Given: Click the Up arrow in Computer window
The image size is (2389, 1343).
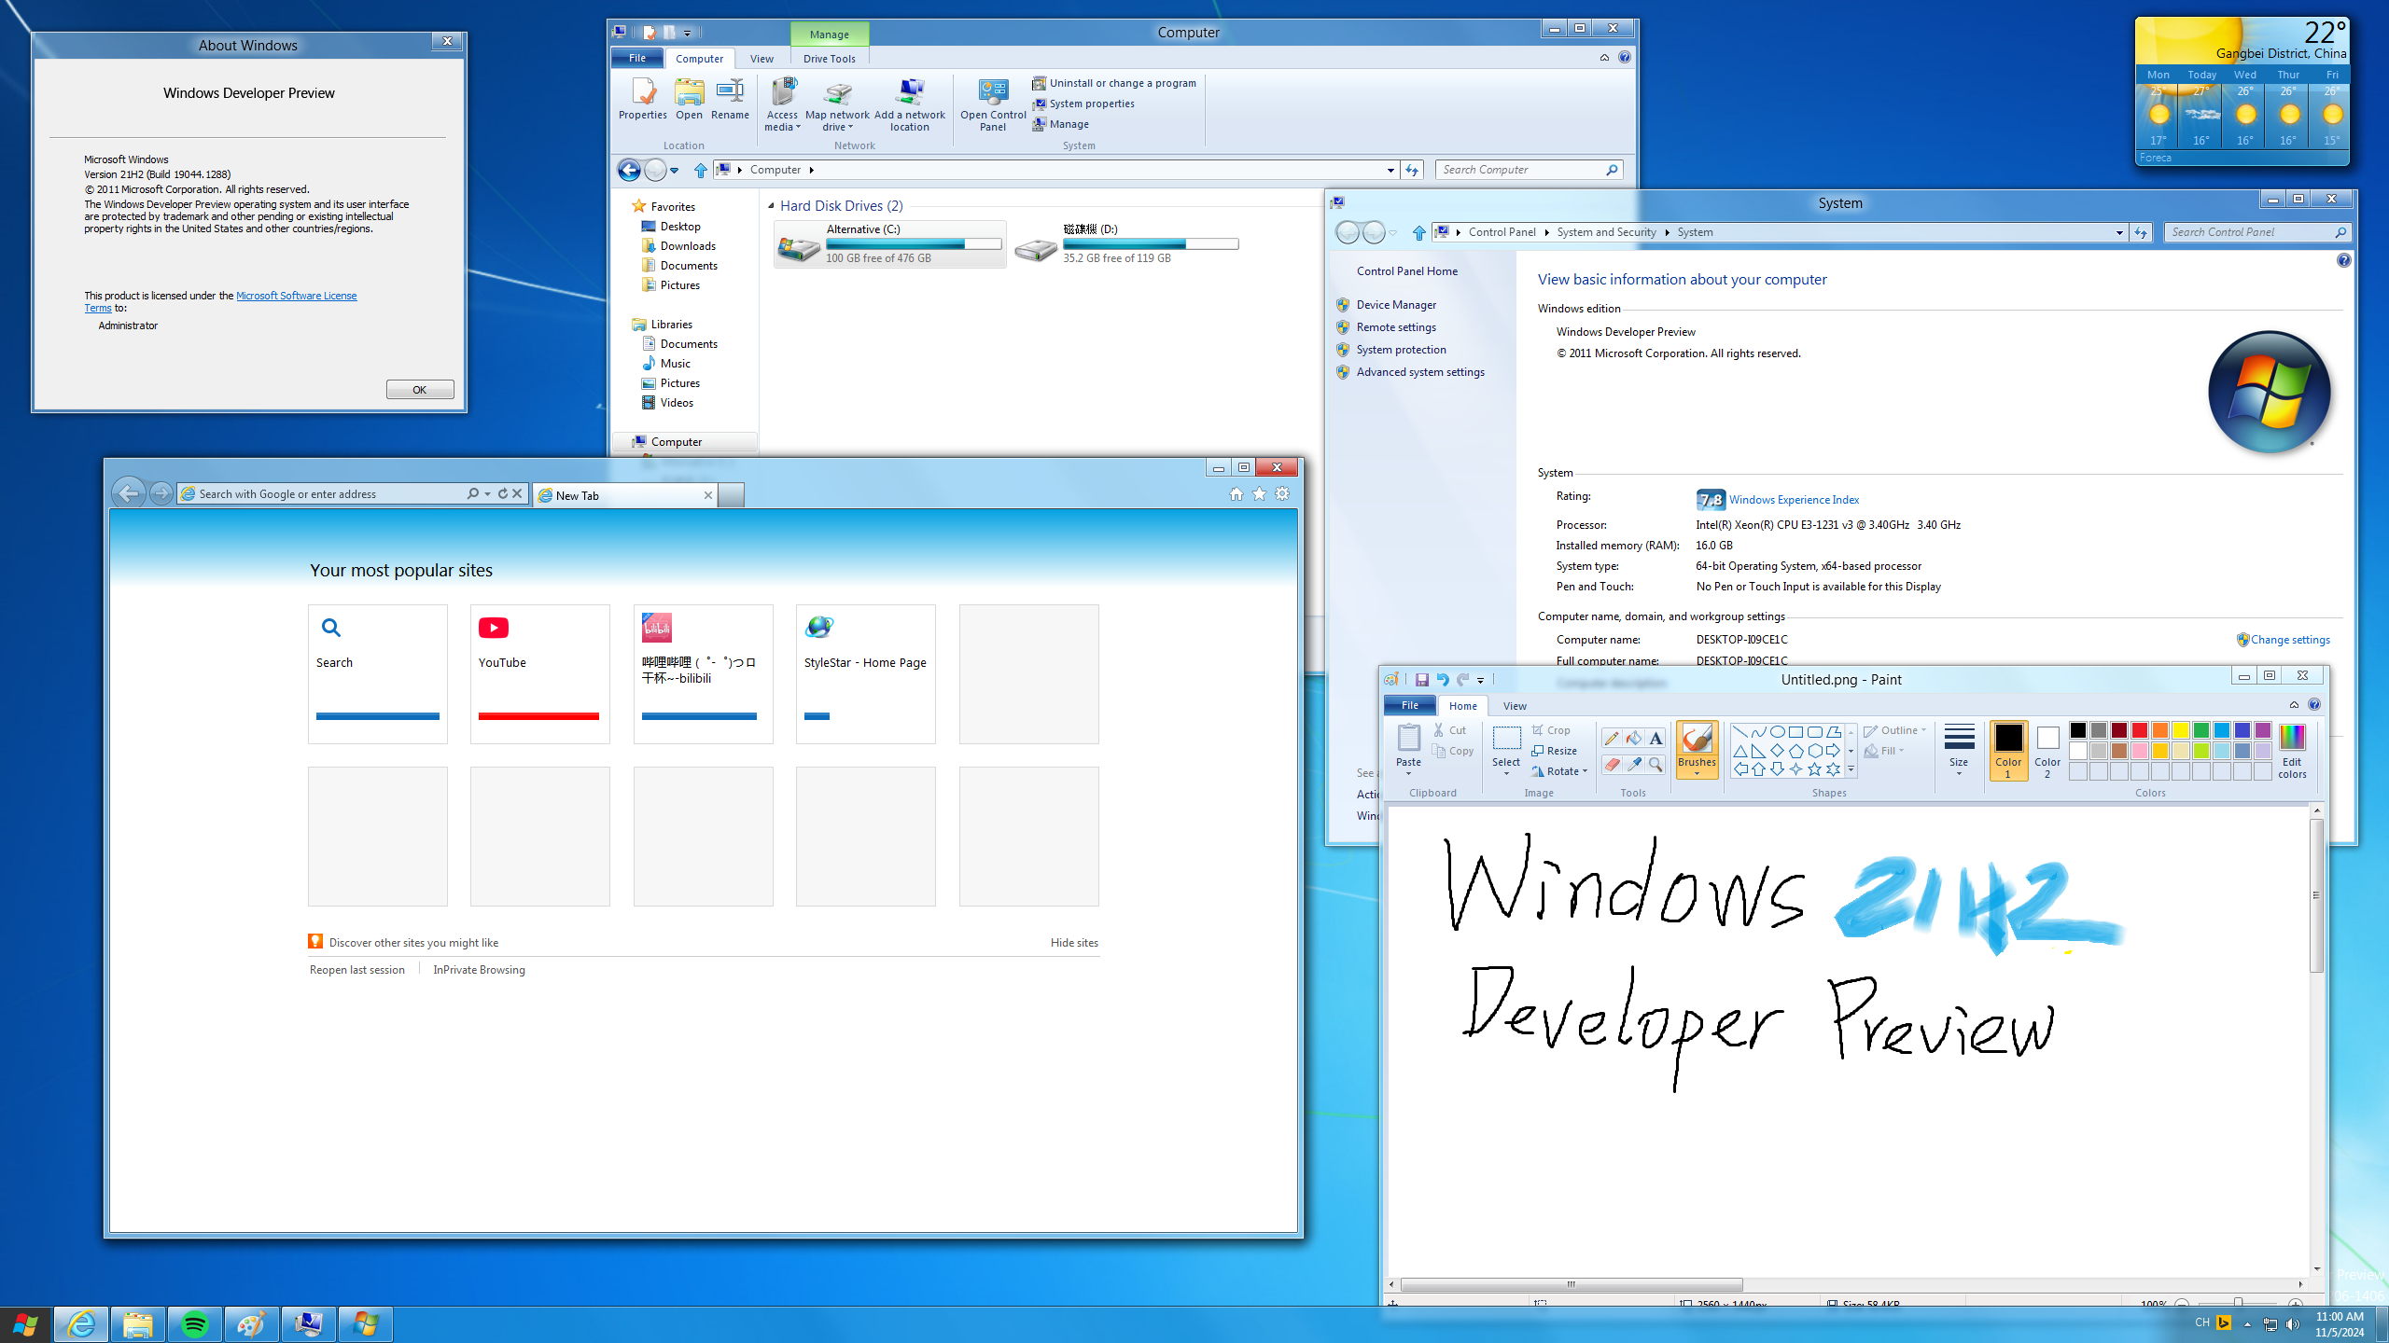Looking at the screenshot, I should pos(701,170).
